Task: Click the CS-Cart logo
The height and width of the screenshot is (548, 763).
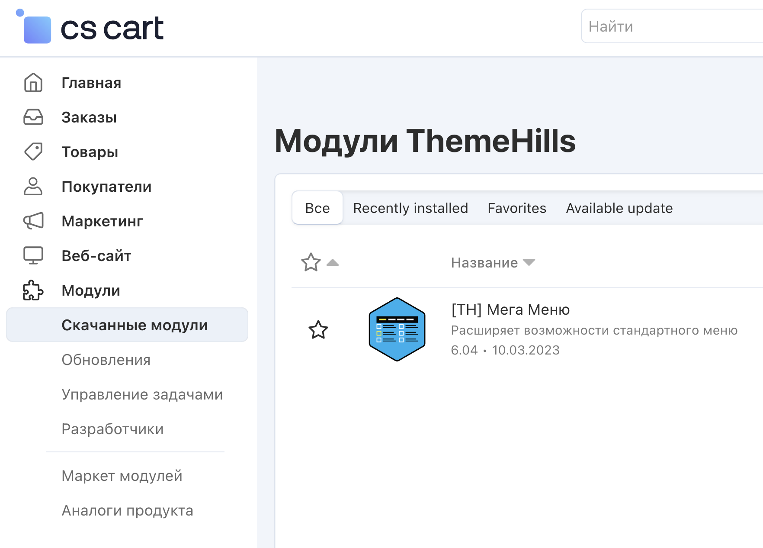Action: tap(90, 28)
